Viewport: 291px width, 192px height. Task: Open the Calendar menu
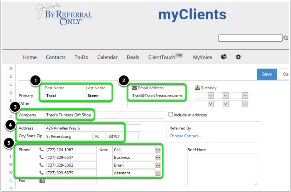point(108,57)
